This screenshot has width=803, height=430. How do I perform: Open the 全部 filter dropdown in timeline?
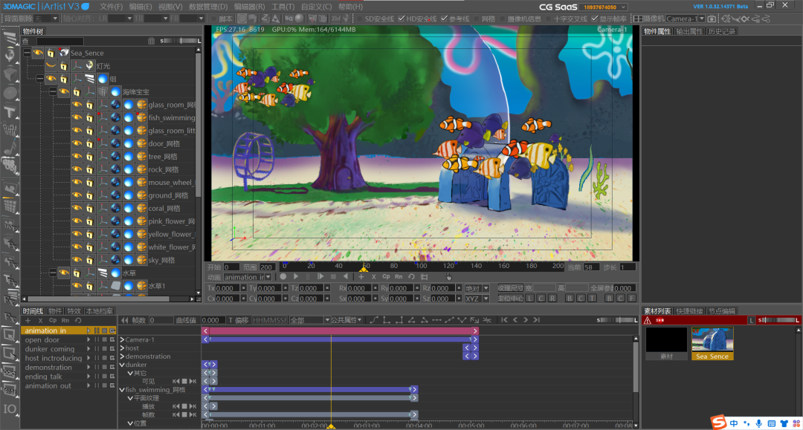[x=326, y=320]
